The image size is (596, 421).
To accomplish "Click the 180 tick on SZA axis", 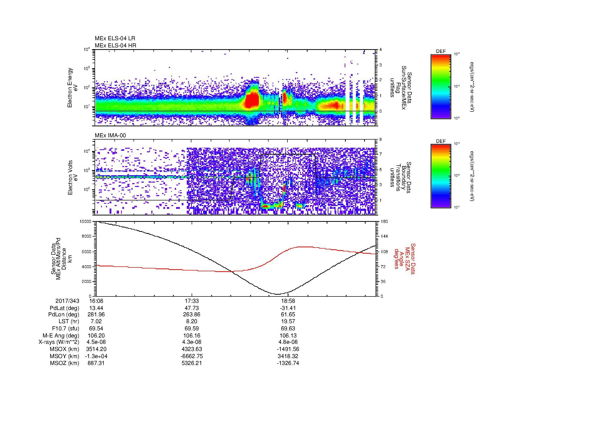I will point(384,222).
